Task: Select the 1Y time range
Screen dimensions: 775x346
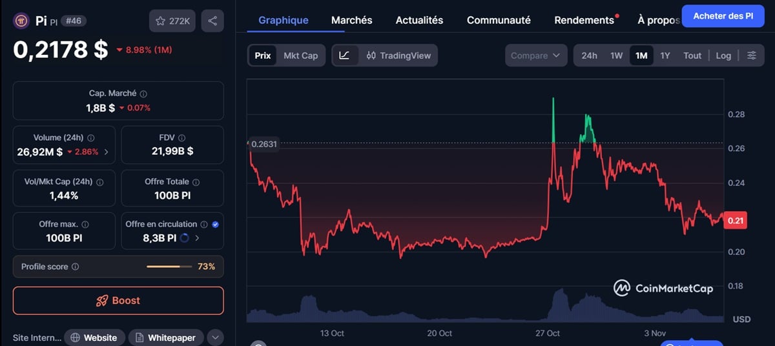Action: click(665, 56)
